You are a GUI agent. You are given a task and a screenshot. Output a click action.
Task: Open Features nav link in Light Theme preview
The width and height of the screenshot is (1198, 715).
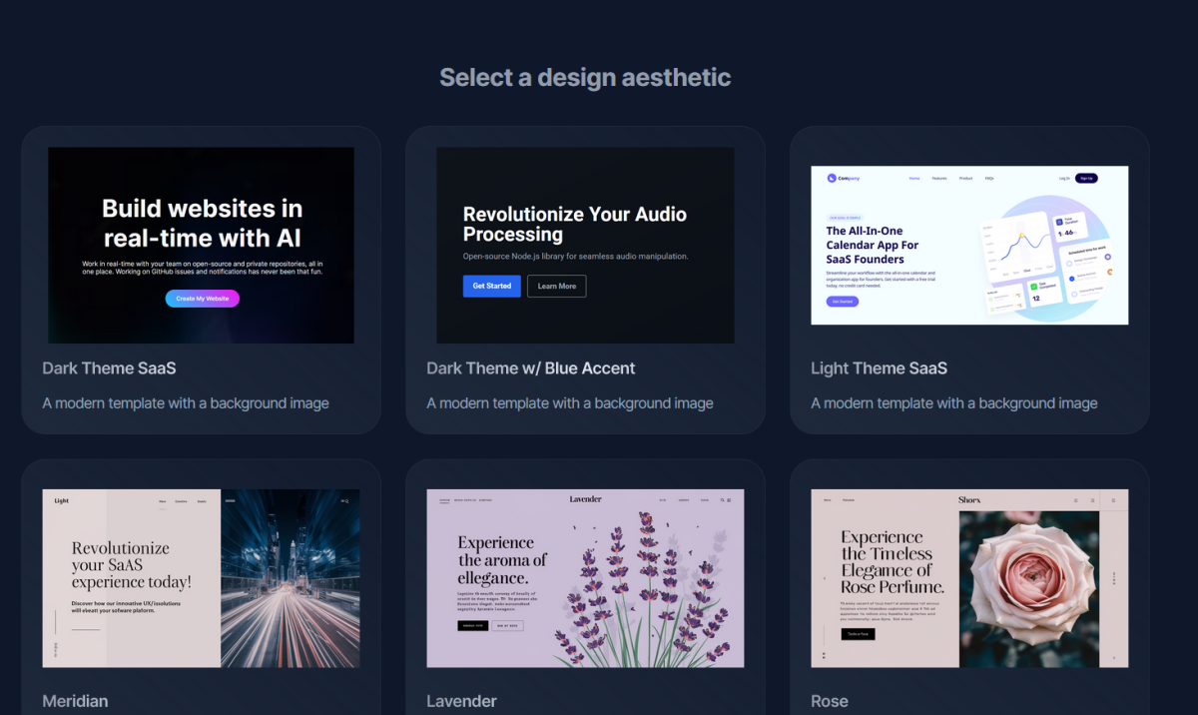pyautogui.click(x=939, y=178)
